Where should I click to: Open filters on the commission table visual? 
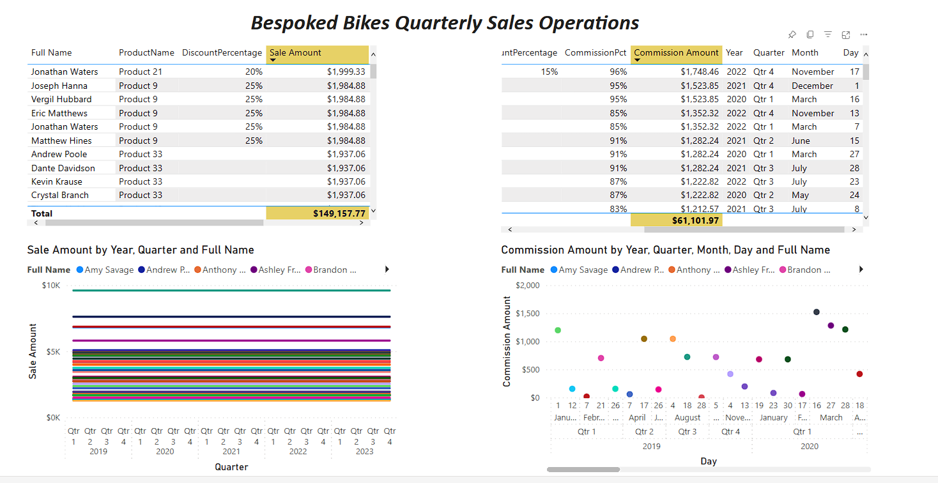(x=828, y=34)
